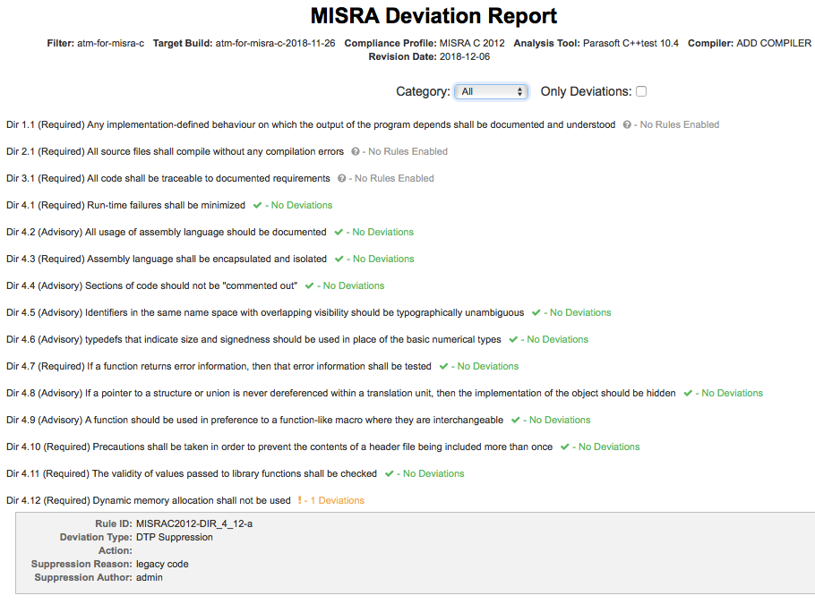Click 'No Deviations' status for Dir 4.7
The width and height of the screenshot is (815, 604).
(x=487, y=366)
